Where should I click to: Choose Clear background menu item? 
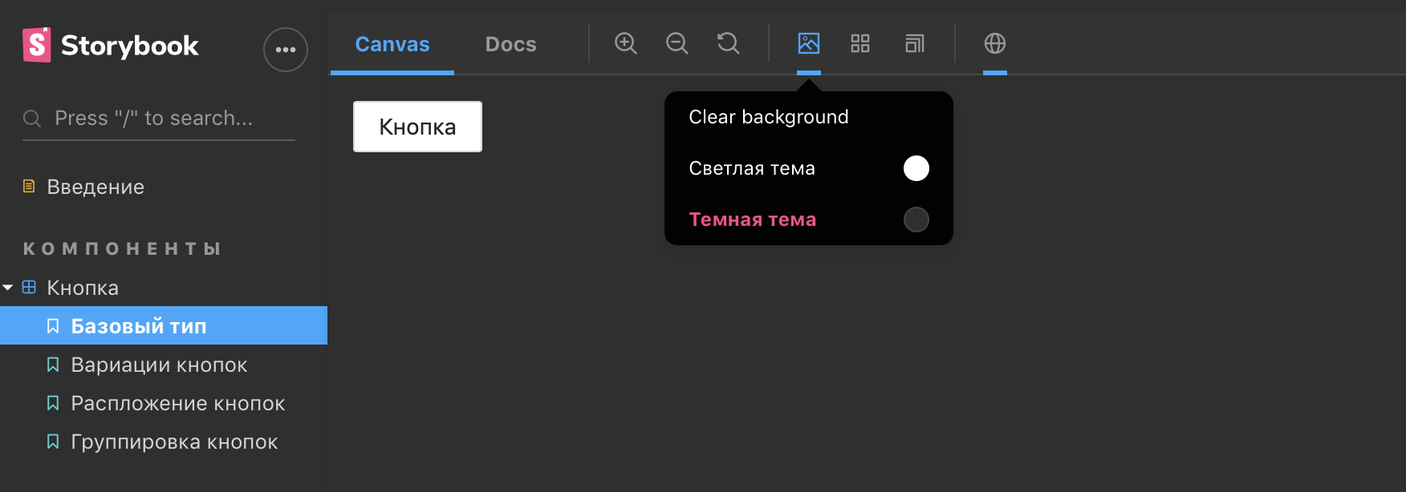809,117
